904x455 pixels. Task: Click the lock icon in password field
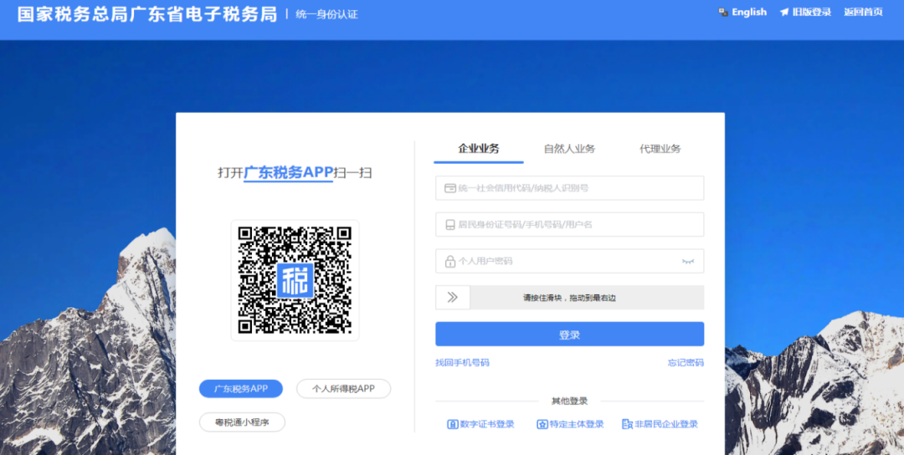(x=450, y=262)
